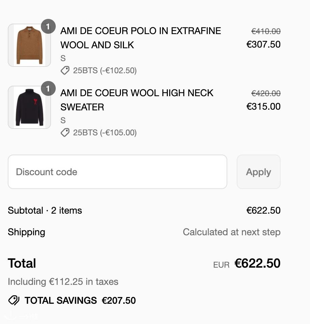Image resolution: width=310 pixels, height=324 pixels.
Task: Focus the Discount code input field
Action: [118, 172]
